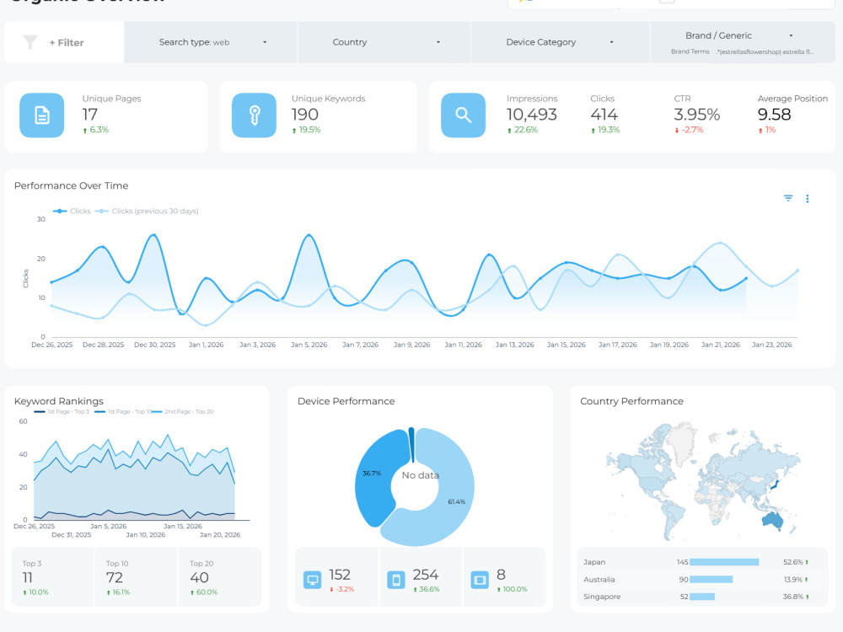Image resolution: width=843 pixels, height=632 pixels.
Task: Click the Top 3 value 11
Action: point(28,578)
